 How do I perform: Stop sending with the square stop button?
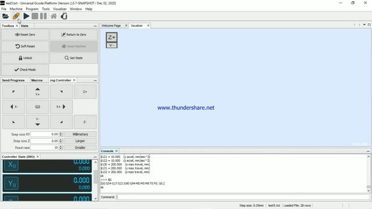coord(35,16)
